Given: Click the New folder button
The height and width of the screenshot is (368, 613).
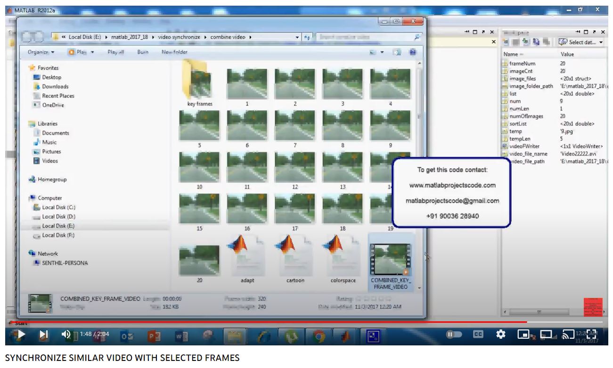Looking at the screenshot, I should tap(174, 52).
